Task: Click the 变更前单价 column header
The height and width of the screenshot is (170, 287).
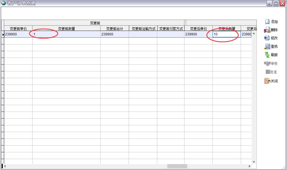Action: click(x=18, y=28)
